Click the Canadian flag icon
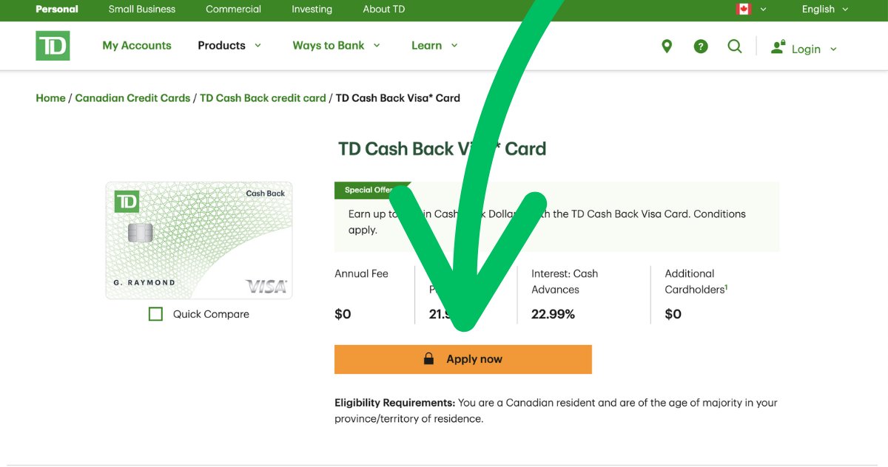The height and width of the screenshot is (467, 888). (744, 9)
